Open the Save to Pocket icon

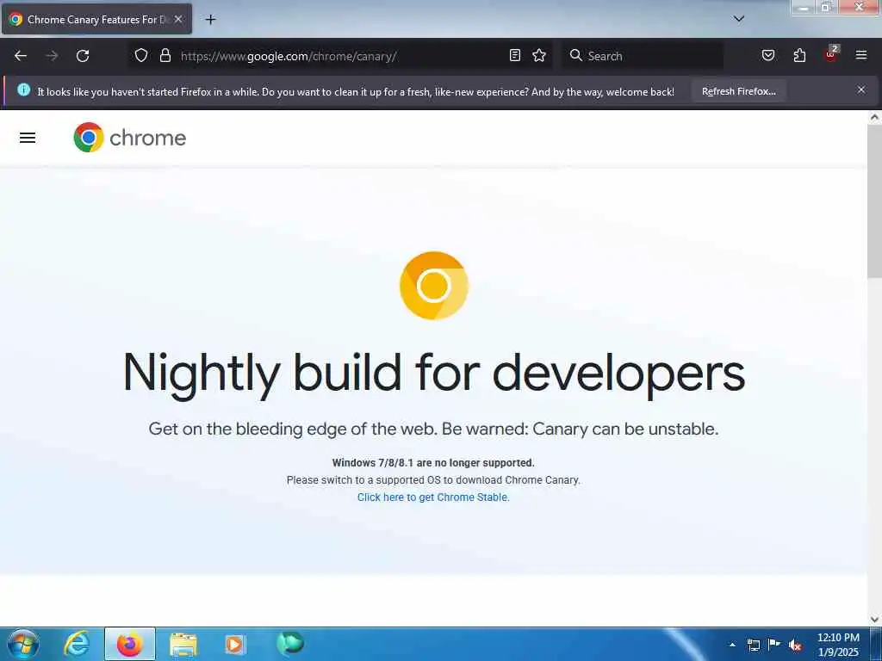[x=767, y=55]
